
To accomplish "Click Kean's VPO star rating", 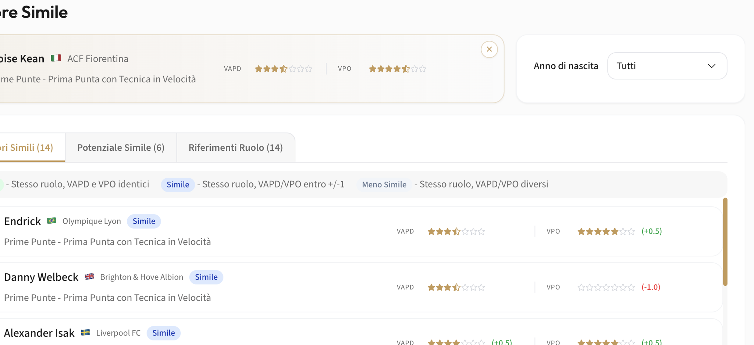I will coord(397,69).
